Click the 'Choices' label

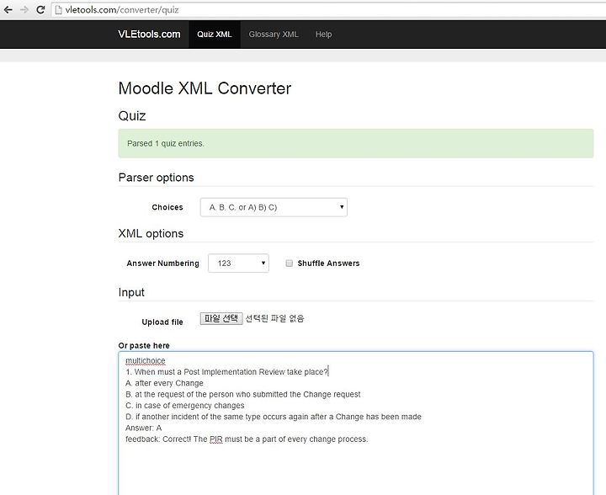click(x=167, y=207)
